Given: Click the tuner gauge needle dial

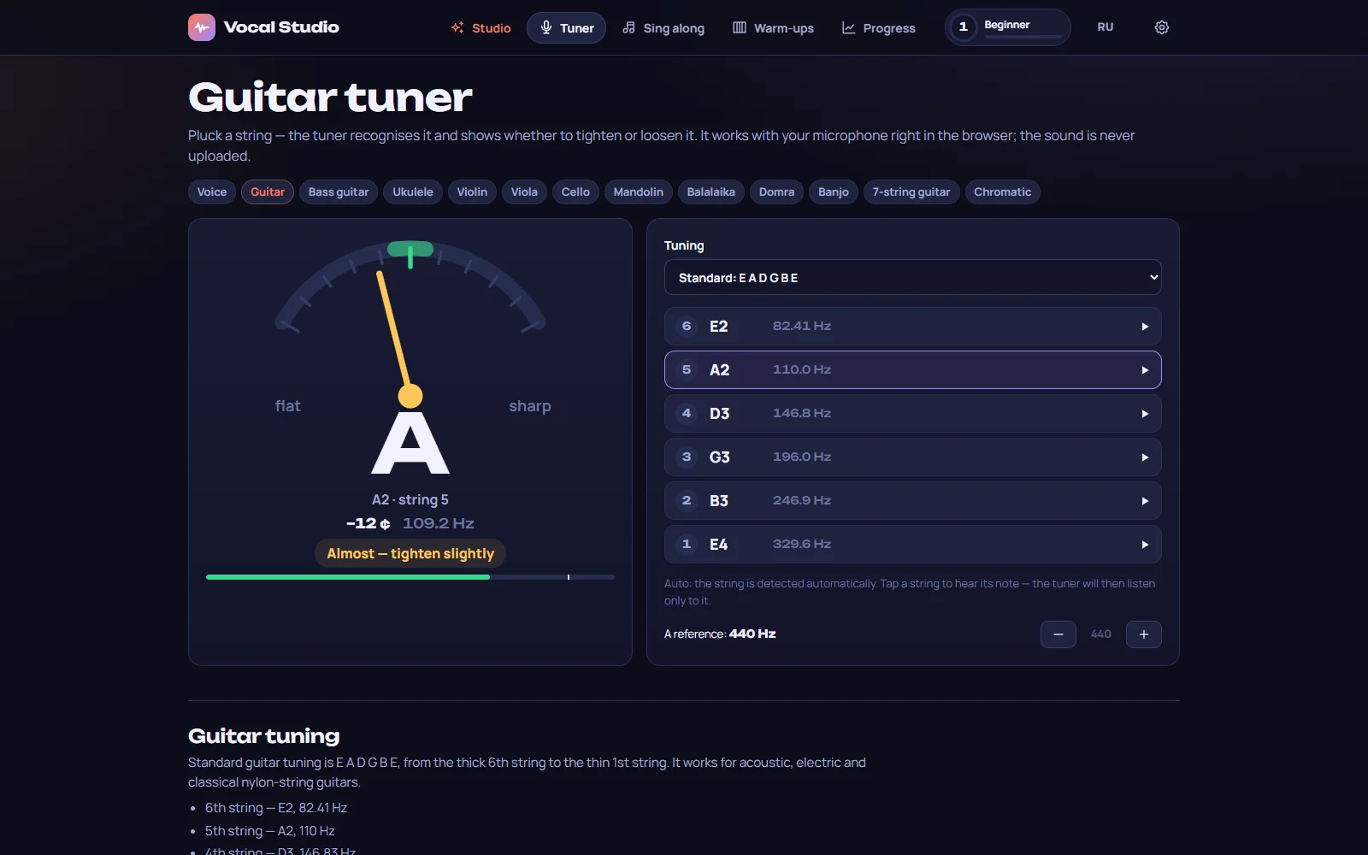Looking at the screenshot, I should coord(410,325).
